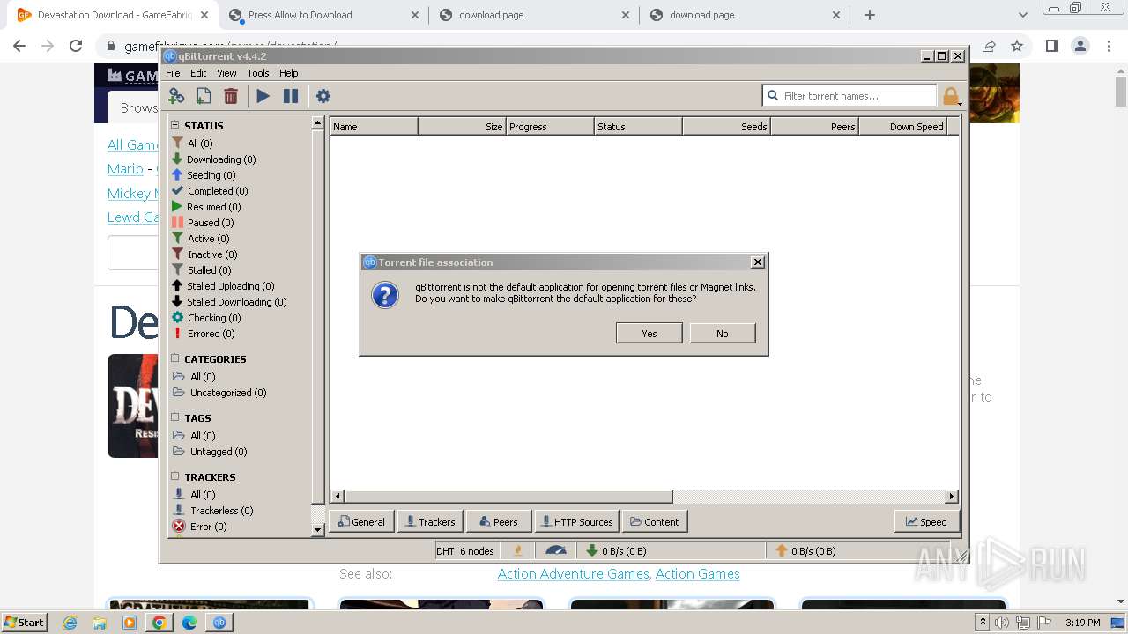Switch to the Content tab
Image resolution: width=1128 pixels, height=634 pixels.
point(655,521)
